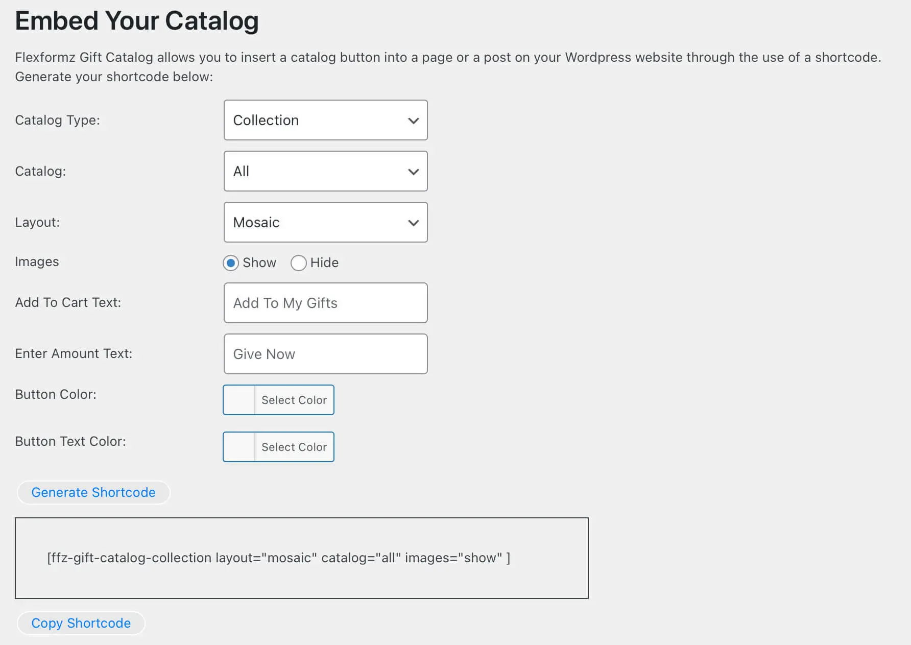The height and width of the screenshot is (645, 911).
Task: Open the Catalog Type dropdown showing Collection
Action: 317,121
